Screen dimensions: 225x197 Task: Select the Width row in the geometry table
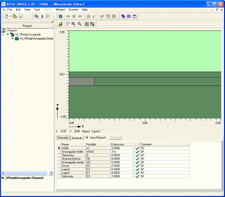pos(124,148)
